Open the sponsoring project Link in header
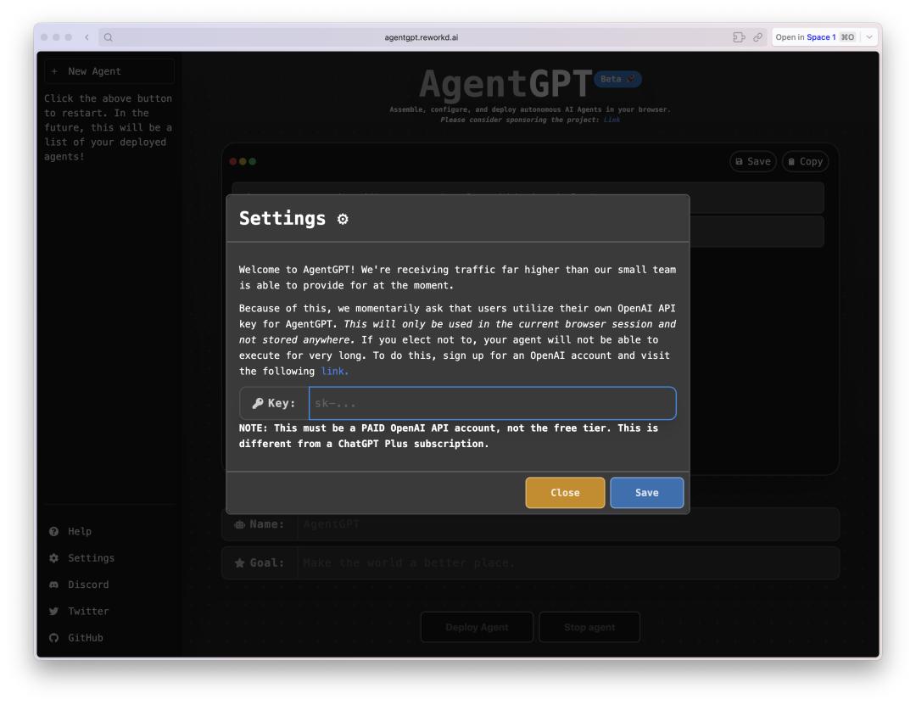The height and width of the screenshot is (705, 916). (x=612, y=120)
